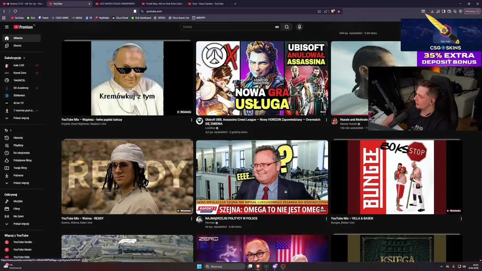Open Shorts in the sidebar

21,46
